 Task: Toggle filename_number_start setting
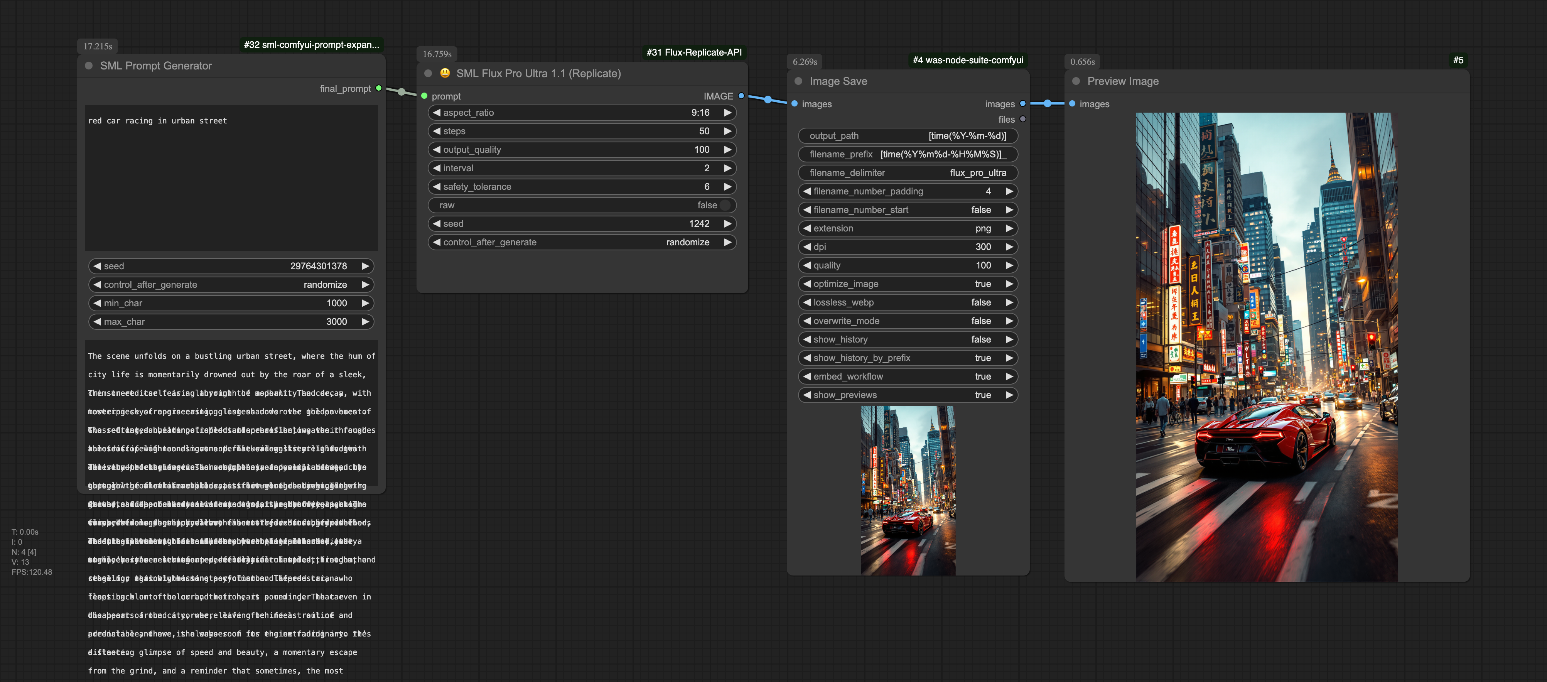[x=908, y=210]
